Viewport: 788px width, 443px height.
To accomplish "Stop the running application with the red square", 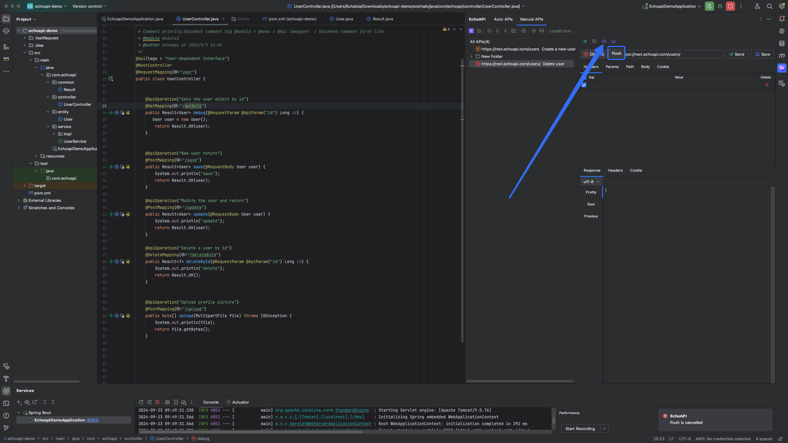I will pyautogui.click(x=730, y=6).
